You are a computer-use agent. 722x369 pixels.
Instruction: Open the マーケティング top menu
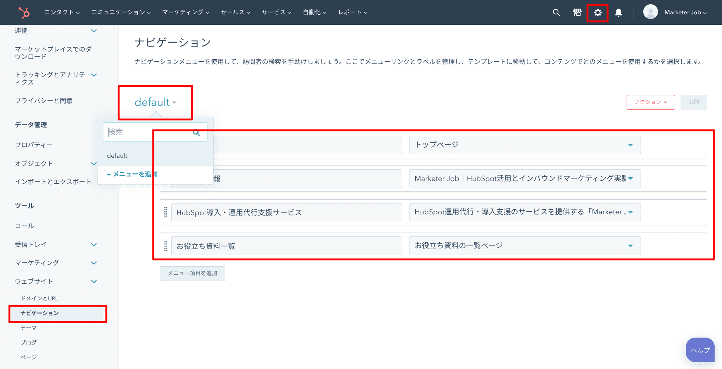tap(186, 12)
